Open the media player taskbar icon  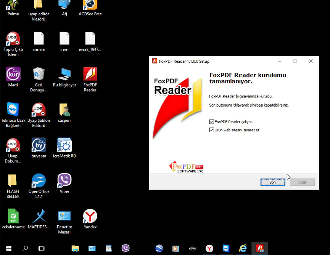pyautogui.click(x=175, y=249)
